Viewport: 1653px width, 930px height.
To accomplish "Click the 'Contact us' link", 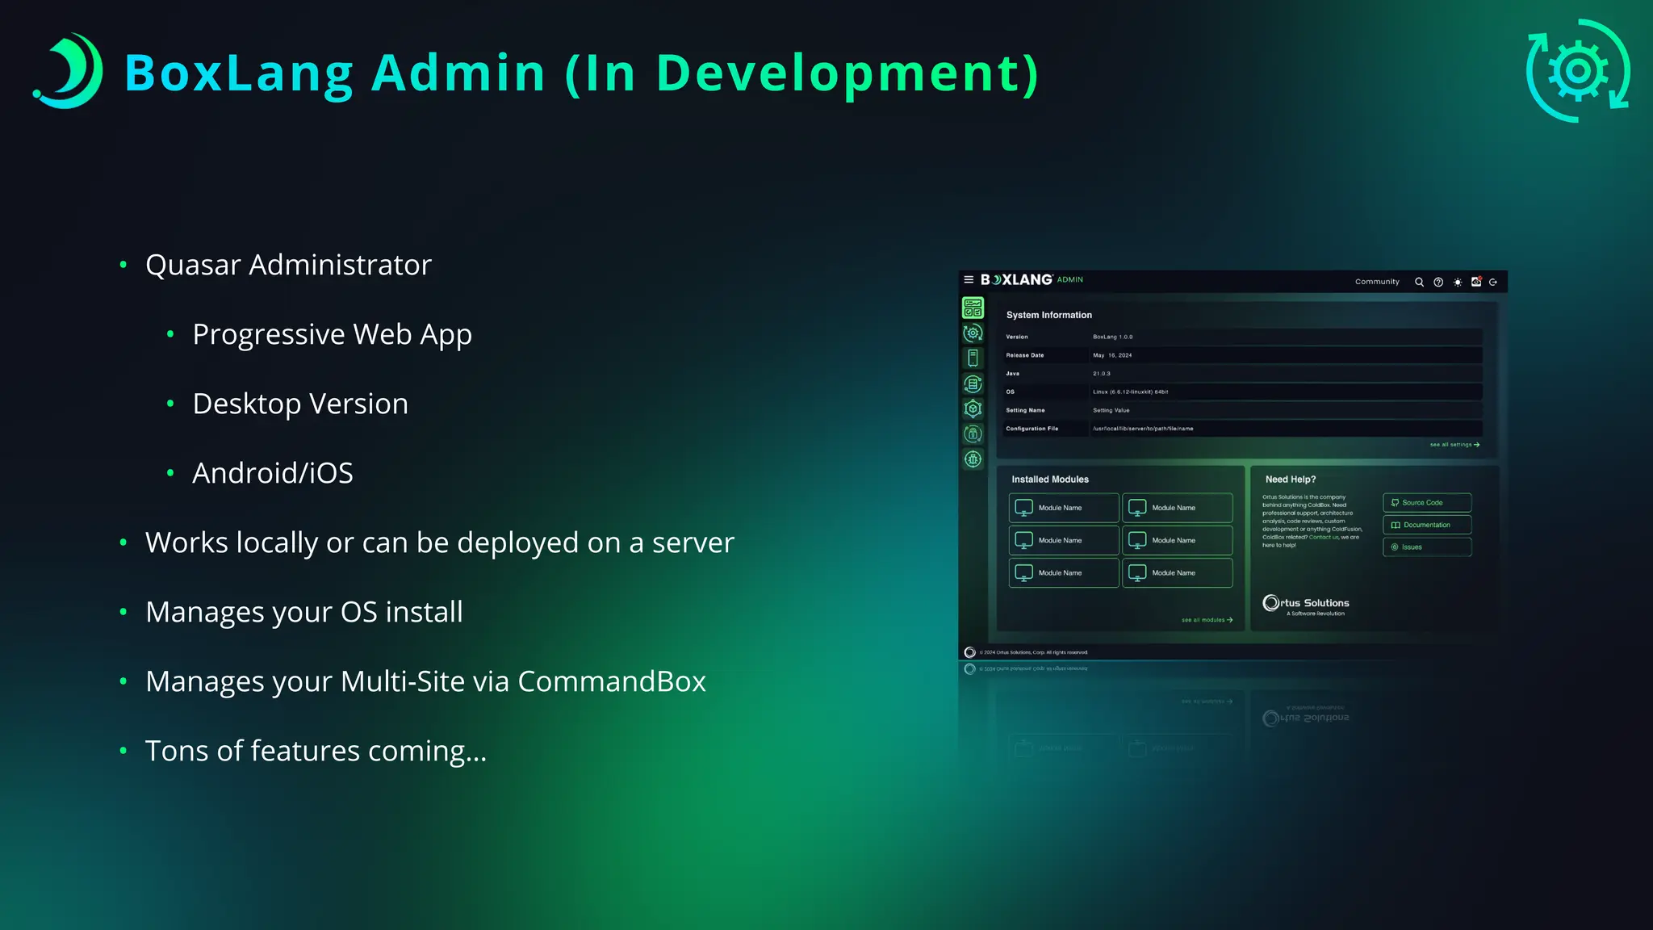I will click(x=1324, y=537).
